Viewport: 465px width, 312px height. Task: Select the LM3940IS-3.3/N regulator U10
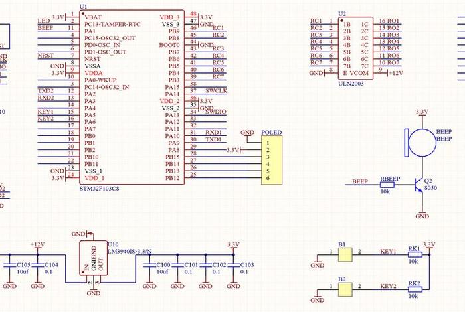pos(94,260)
